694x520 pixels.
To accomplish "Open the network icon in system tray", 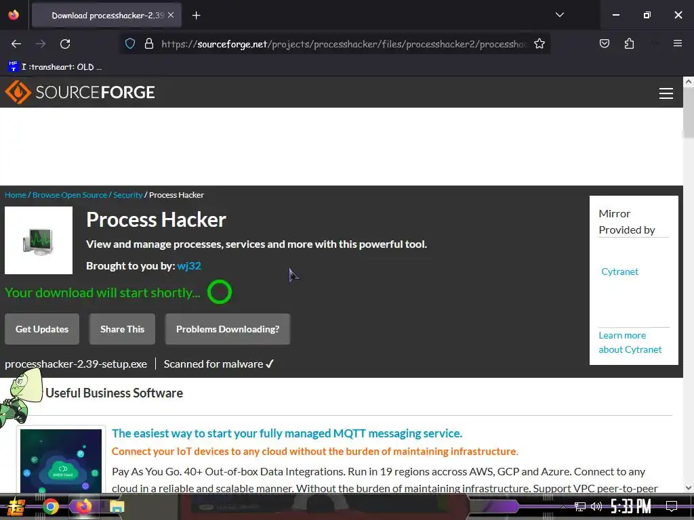I will click(x=580, y=506).
